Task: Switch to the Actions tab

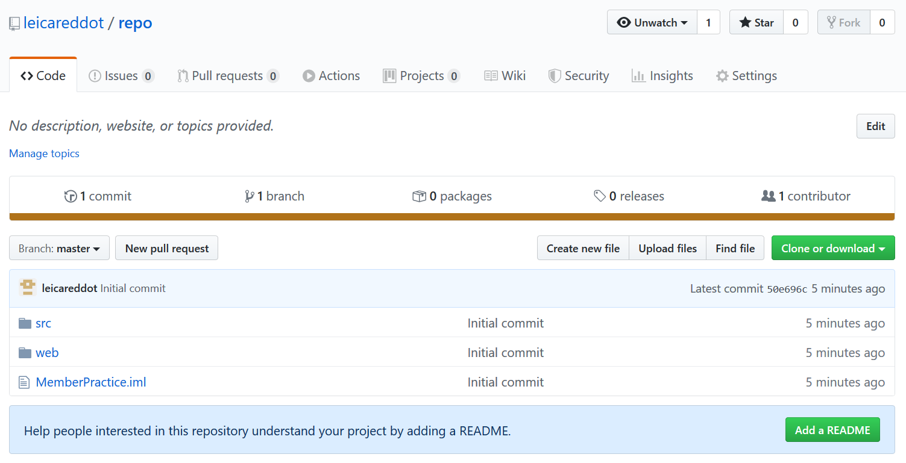Action: (x=331, y=76)
